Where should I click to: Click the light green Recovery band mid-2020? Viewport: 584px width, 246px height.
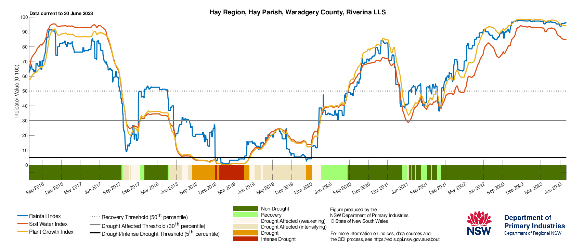tap(334, 172)
